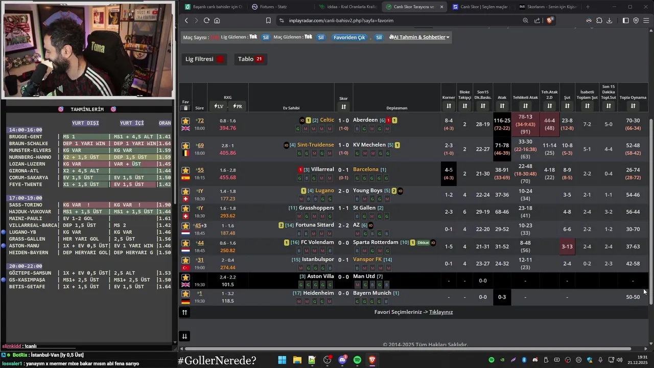Toggle the browser sidebar panel icon
The width and height of the screenshot is (654, 368).
click(626, 20)
